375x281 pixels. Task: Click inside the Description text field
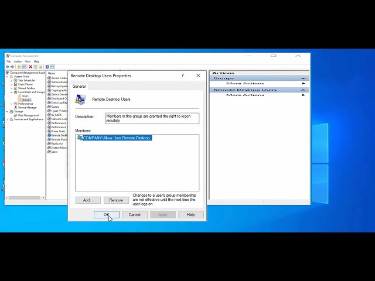152,118
